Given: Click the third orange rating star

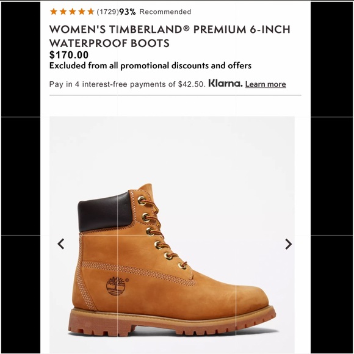Looking at the screenshot, I should point(72,12).
